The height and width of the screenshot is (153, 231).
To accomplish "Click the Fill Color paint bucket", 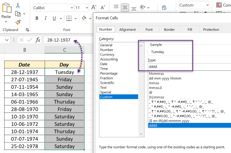I will [84, 18].
